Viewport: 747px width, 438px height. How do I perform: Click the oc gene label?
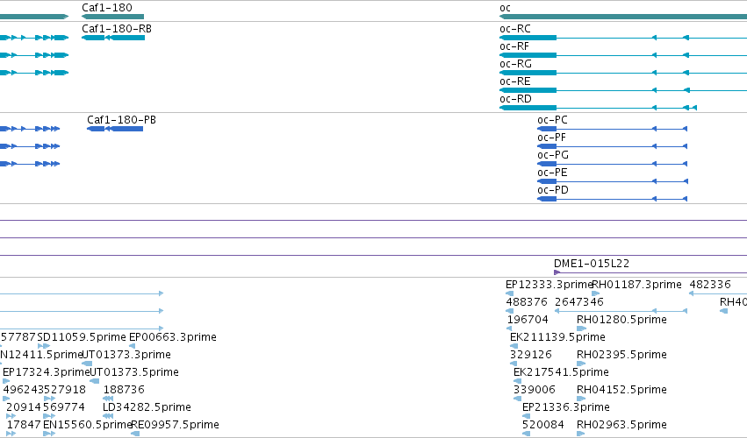pyautogui.click(x=505, y=8)
